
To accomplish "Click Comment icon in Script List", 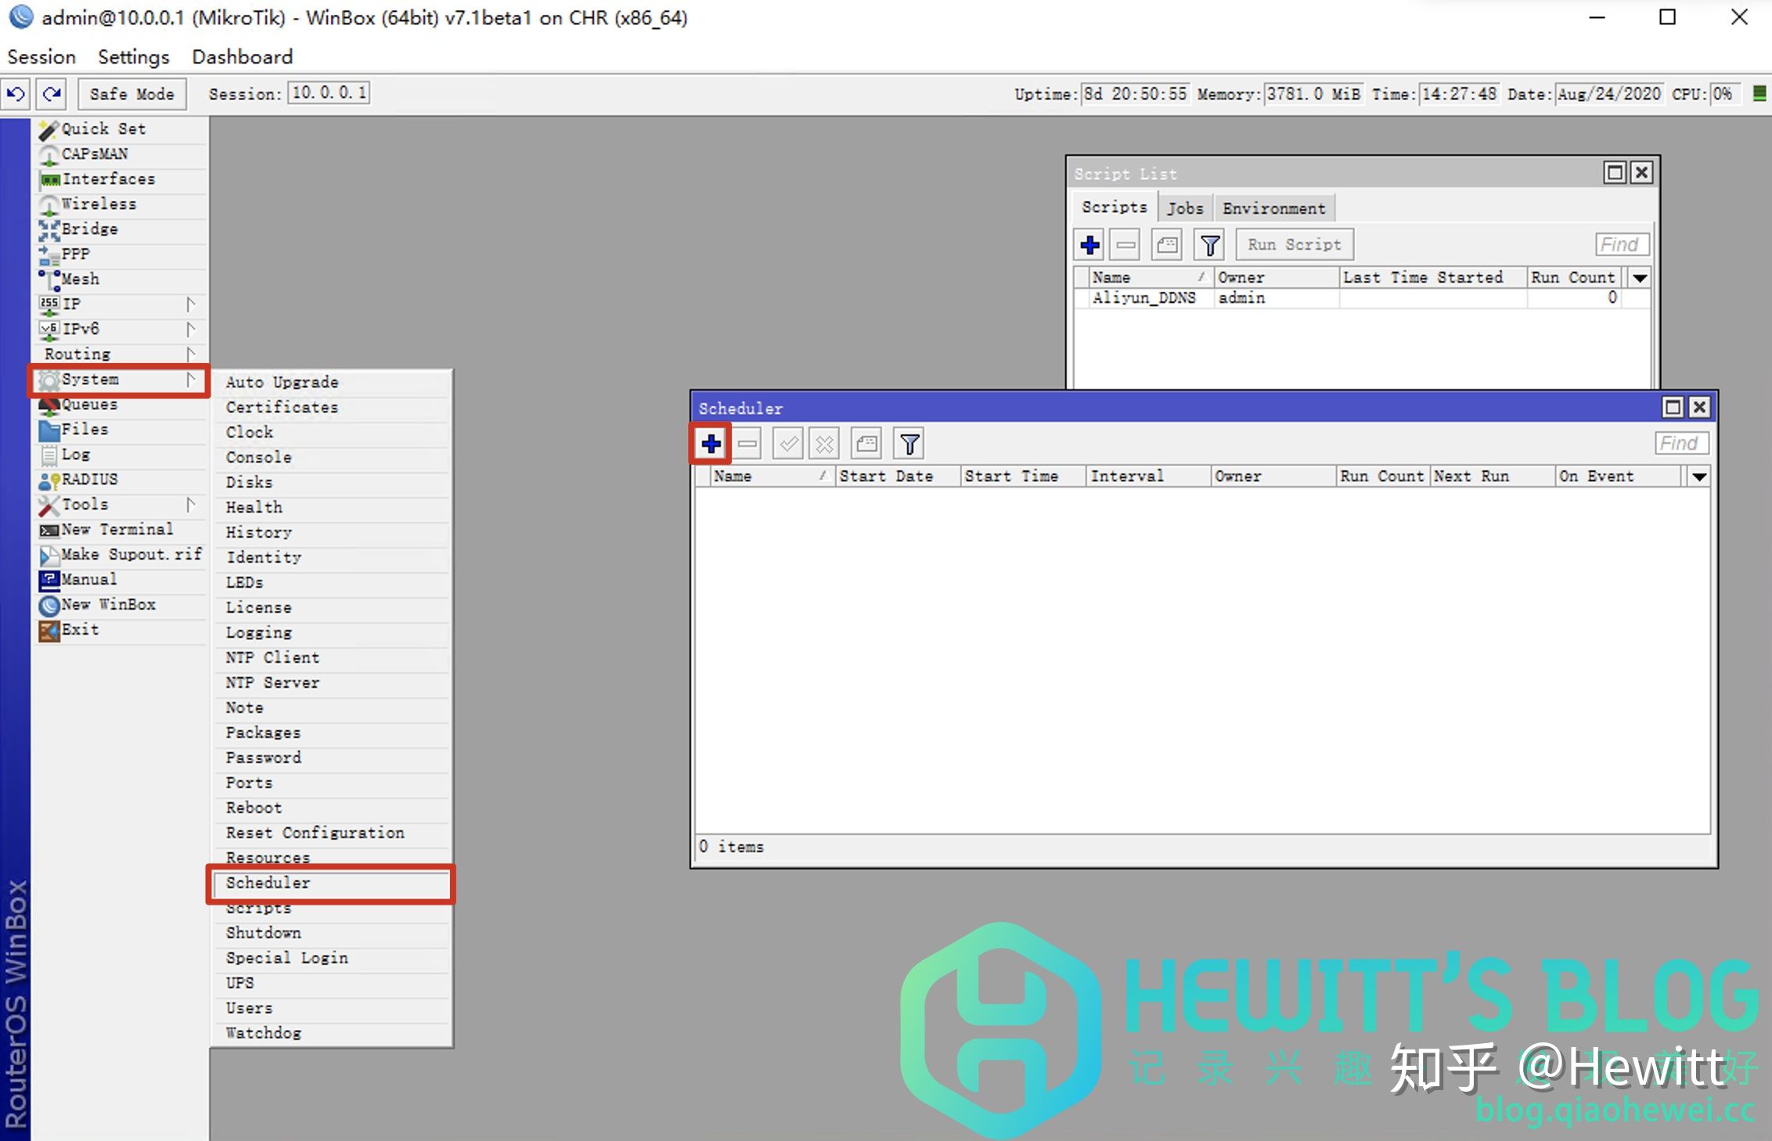I will coord(1167,245).
